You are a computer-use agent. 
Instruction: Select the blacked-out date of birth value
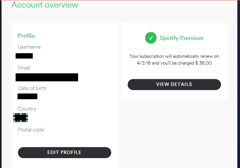click(x=27, y=97)
